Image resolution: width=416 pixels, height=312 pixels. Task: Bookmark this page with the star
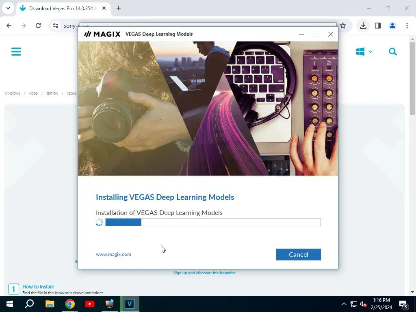tap(343, 26)
